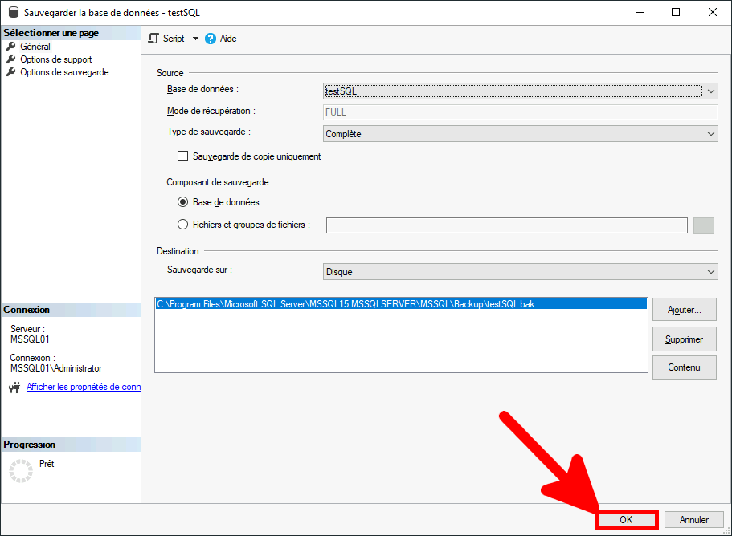Open Afficher les propriétés de connexion link
Screen dimensions: 732x536
pos(83,387)
